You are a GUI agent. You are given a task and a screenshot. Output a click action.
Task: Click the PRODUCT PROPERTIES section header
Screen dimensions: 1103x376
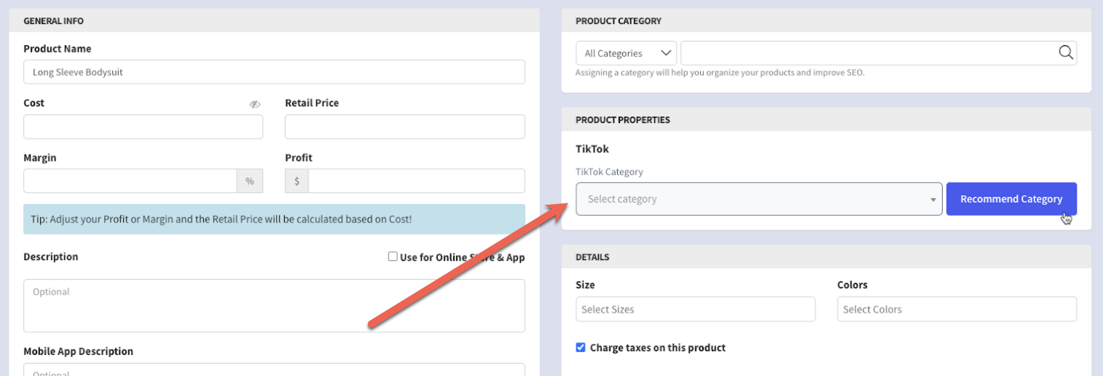tap(623, 120)
